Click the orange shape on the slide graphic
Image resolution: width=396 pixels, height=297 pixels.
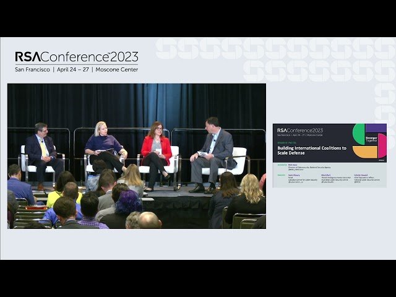365,152
